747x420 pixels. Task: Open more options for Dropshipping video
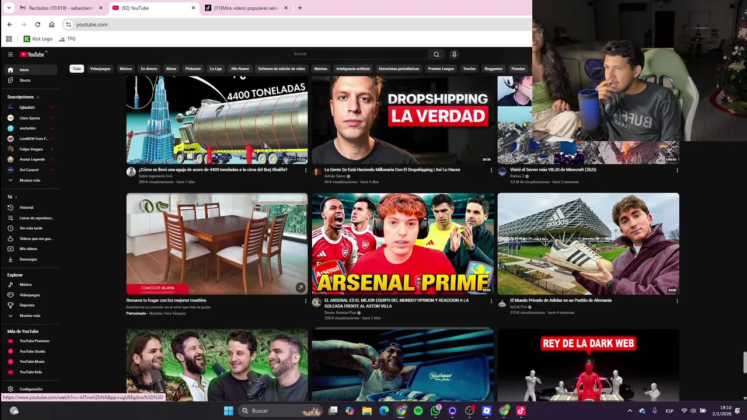[491, 170]
